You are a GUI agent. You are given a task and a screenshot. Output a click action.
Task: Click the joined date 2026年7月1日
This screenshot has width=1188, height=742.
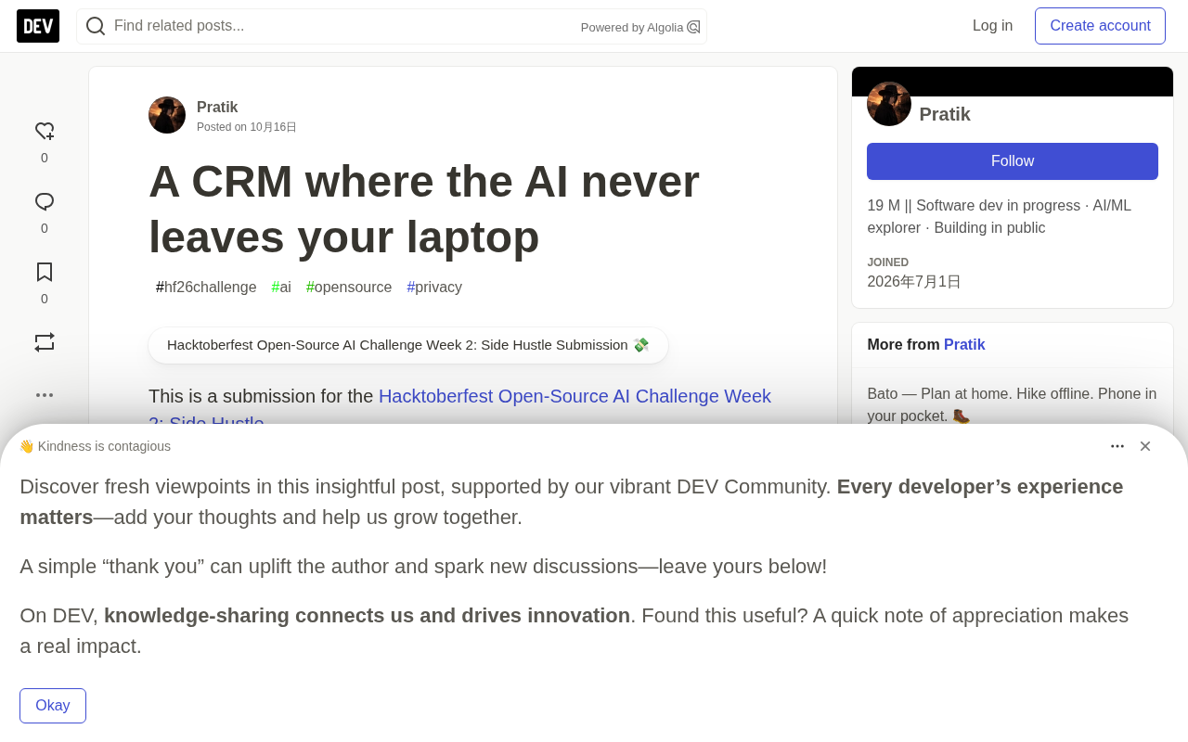[914, 282]
